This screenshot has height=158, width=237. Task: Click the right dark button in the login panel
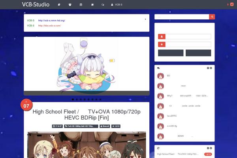tap(198, 53)
